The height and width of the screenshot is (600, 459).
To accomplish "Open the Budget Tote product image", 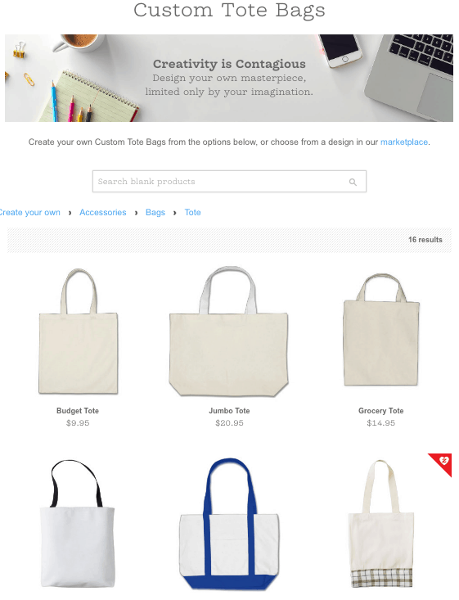I will click(78, 332).
